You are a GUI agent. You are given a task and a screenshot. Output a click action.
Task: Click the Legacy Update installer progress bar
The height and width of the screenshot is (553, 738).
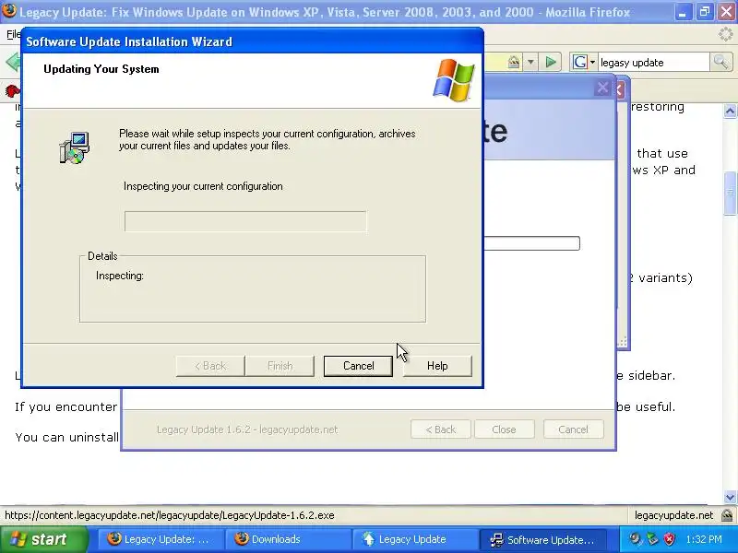[532, 243]
